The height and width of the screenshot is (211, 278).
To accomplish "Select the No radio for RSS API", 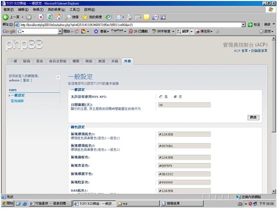I will pyautogui.click(x=176, y=97).
